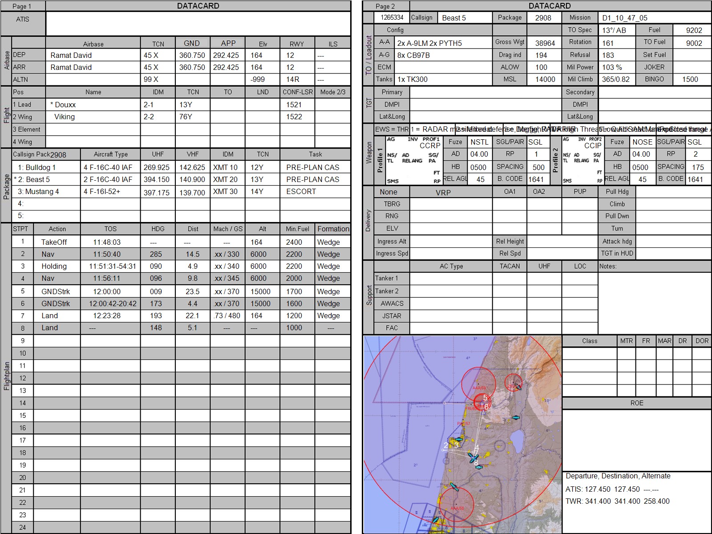The height and width of the screenshot is (534, 712).
Task: Click Profile 2 spacing value '175'
Action: 698,167
